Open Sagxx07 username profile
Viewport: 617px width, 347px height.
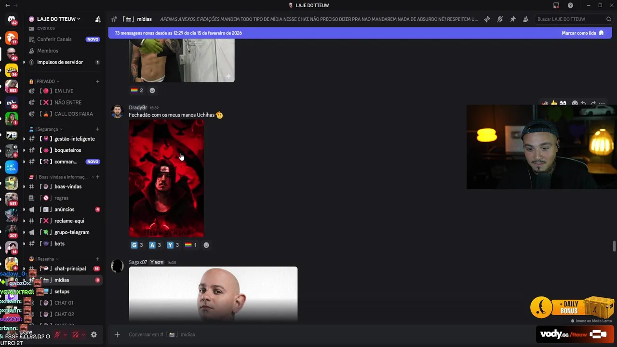coord(138,262)
